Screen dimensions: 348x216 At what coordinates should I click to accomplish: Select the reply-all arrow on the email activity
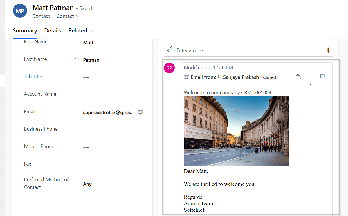pyautogui.click(x=298, y=76)
